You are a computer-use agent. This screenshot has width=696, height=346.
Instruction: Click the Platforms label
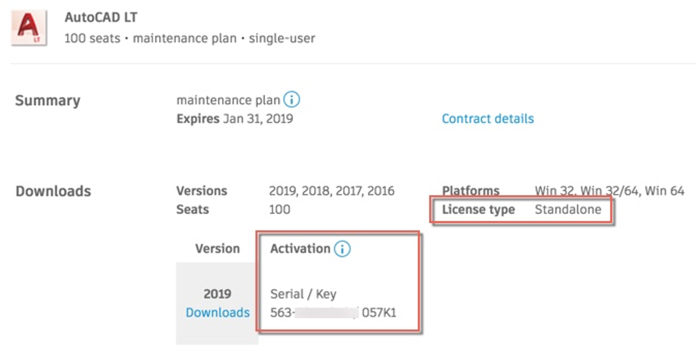point(470,191)
